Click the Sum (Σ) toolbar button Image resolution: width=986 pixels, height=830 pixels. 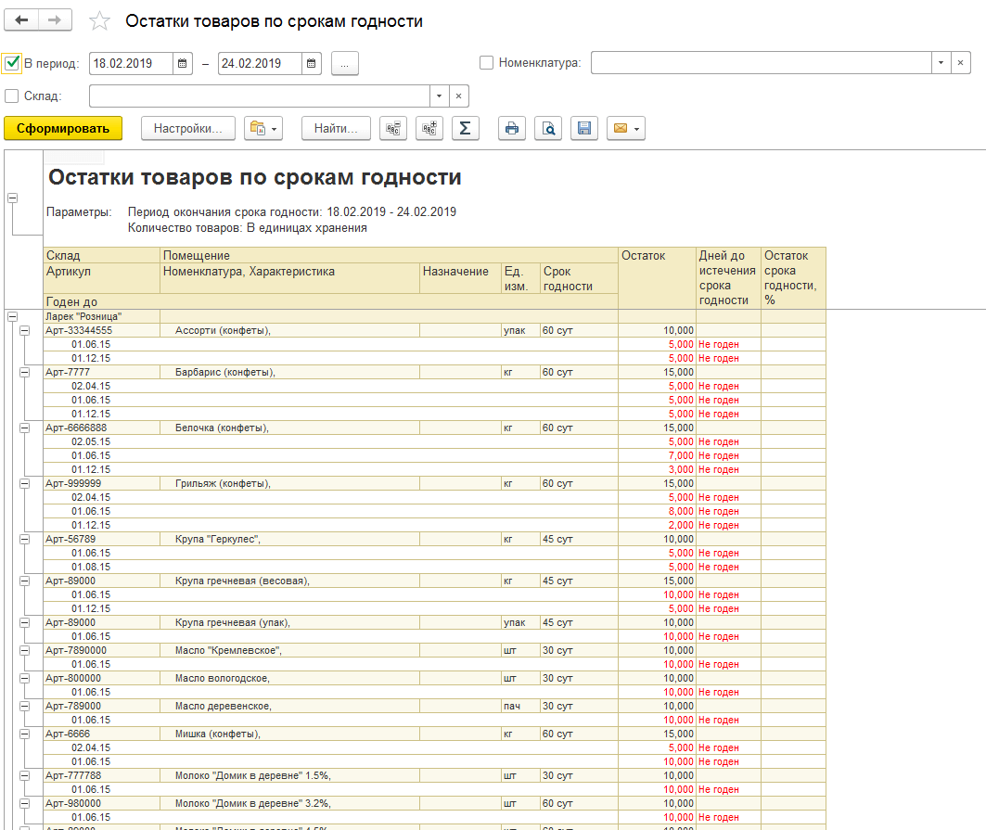coord(466,128)
